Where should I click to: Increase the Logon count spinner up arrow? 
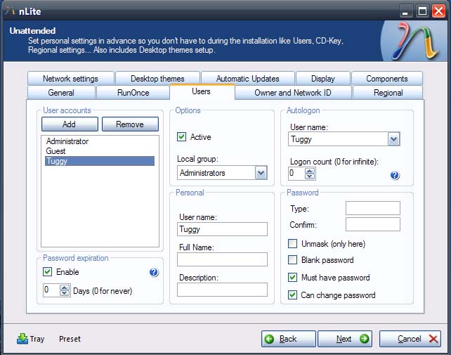pos(310,171)
